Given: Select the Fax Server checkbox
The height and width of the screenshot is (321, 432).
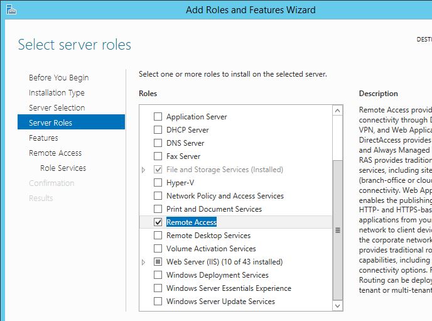Looking at the screenshot, I should [x=158, y=156].
